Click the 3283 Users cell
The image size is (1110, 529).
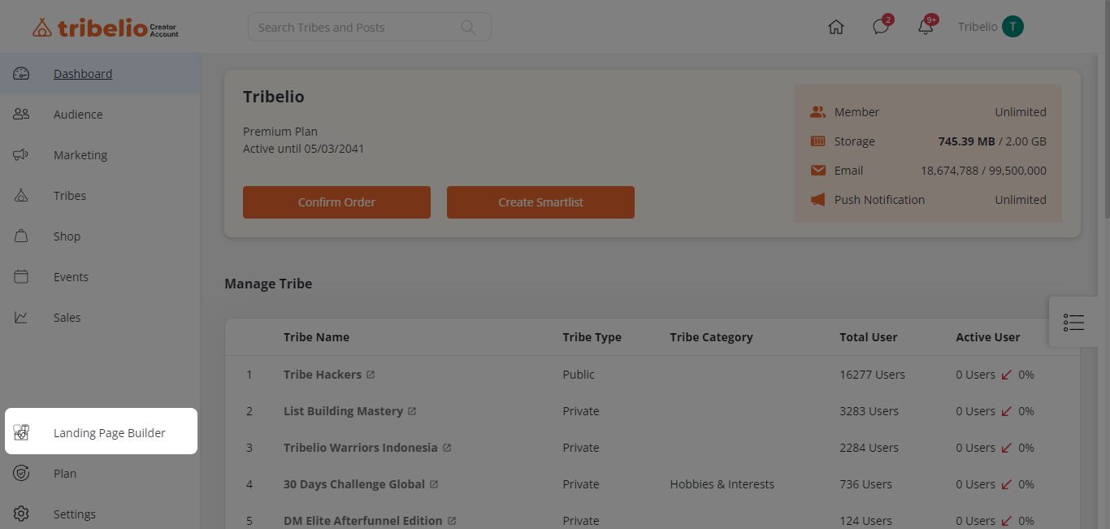click(x=869, y=411)
